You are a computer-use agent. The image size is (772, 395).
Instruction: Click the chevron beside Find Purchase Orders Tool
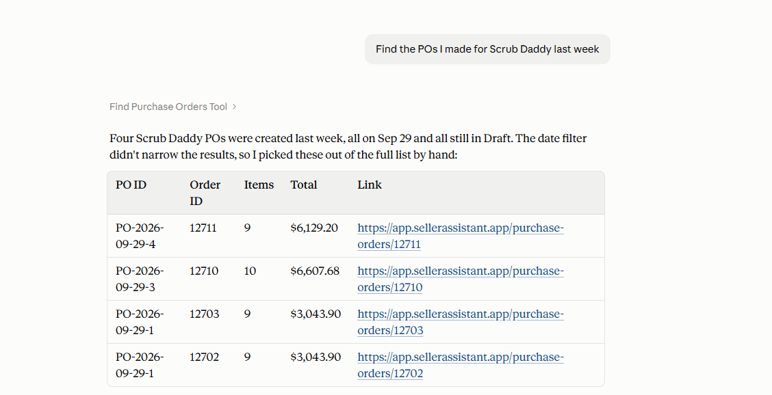coord(234,107)
